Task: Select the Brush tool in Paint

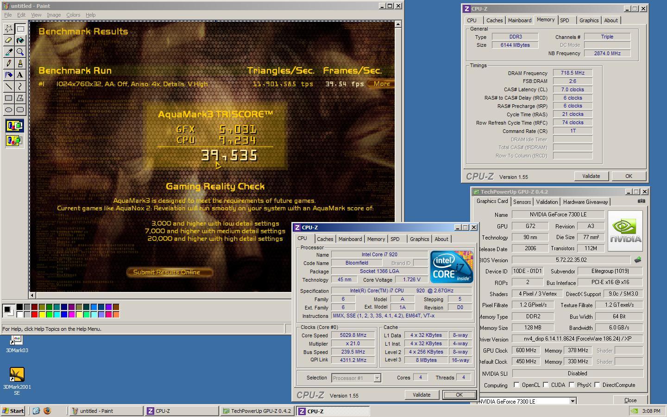Action: (x=20, y=63)
